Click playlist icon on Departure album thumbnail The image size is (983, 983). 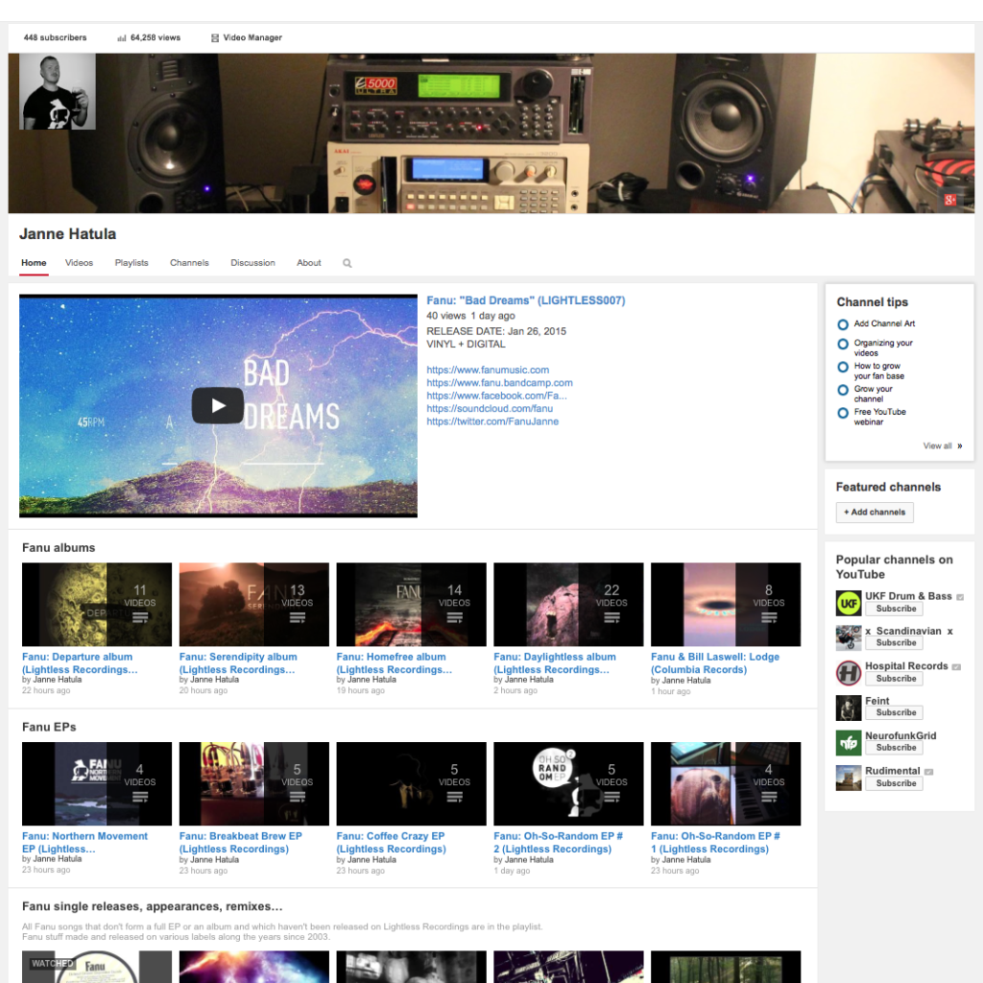coord(140,617)
